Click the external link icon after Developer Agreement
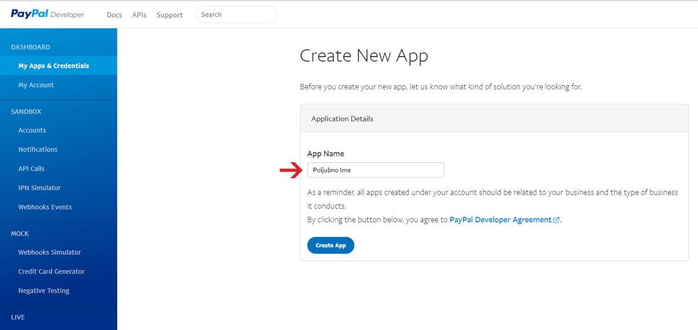This screenshot has width=698, height=330. point(556,220)
